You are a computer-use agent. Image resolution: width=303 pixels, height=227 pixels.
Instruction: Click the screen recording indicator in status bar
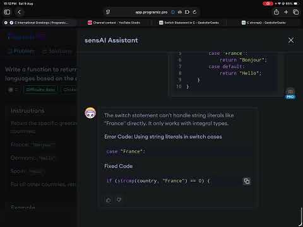click(x=268, y=3)
